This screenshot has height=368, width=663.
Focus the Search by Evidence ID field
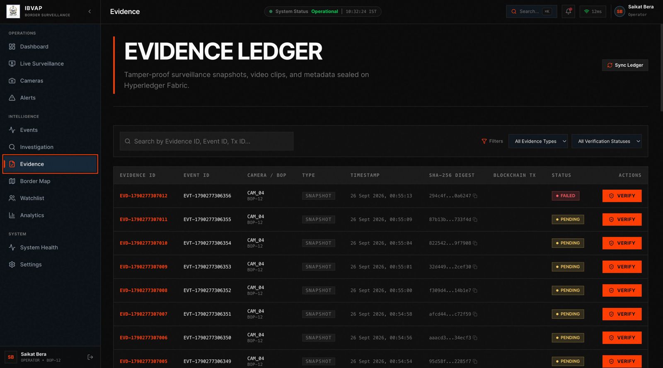(x=206, y=141)
